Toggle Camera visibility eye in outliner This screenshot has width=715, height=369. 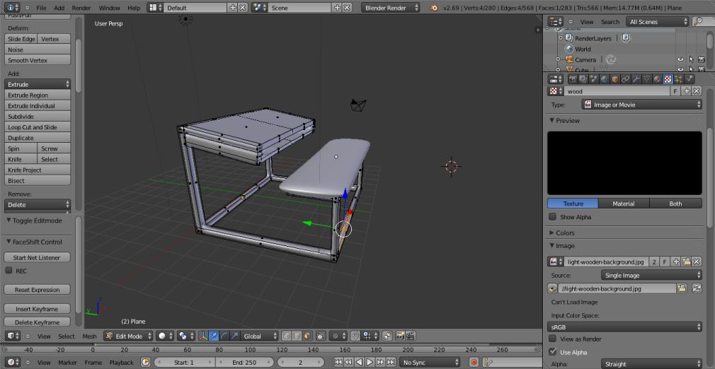(x=680, y=59)
